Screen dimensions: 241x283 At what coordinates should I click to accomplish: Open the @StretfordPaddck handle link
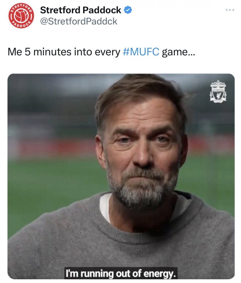79,21
